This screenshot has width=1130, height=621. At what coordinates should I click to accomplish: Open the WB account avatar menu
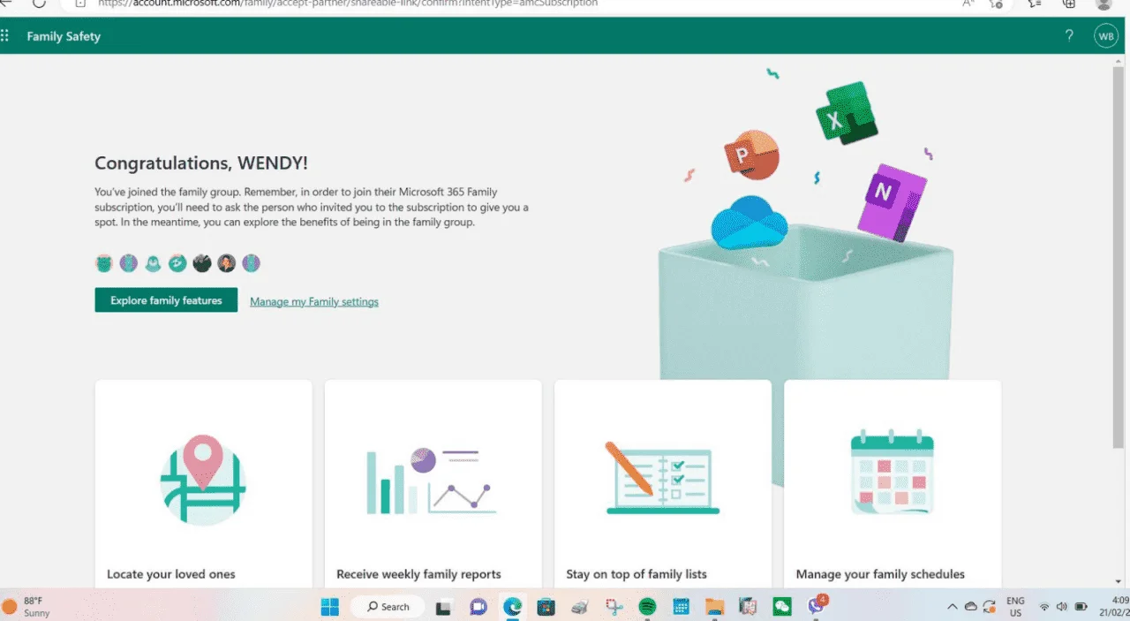point(1105,36)
